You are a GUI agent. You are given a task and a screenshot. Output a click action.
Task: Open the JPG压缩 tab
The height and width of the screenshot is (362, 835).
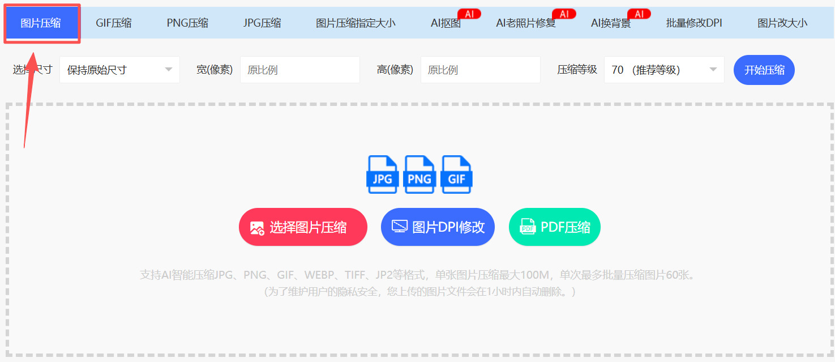pyautogui.click(x=262, y=22)
